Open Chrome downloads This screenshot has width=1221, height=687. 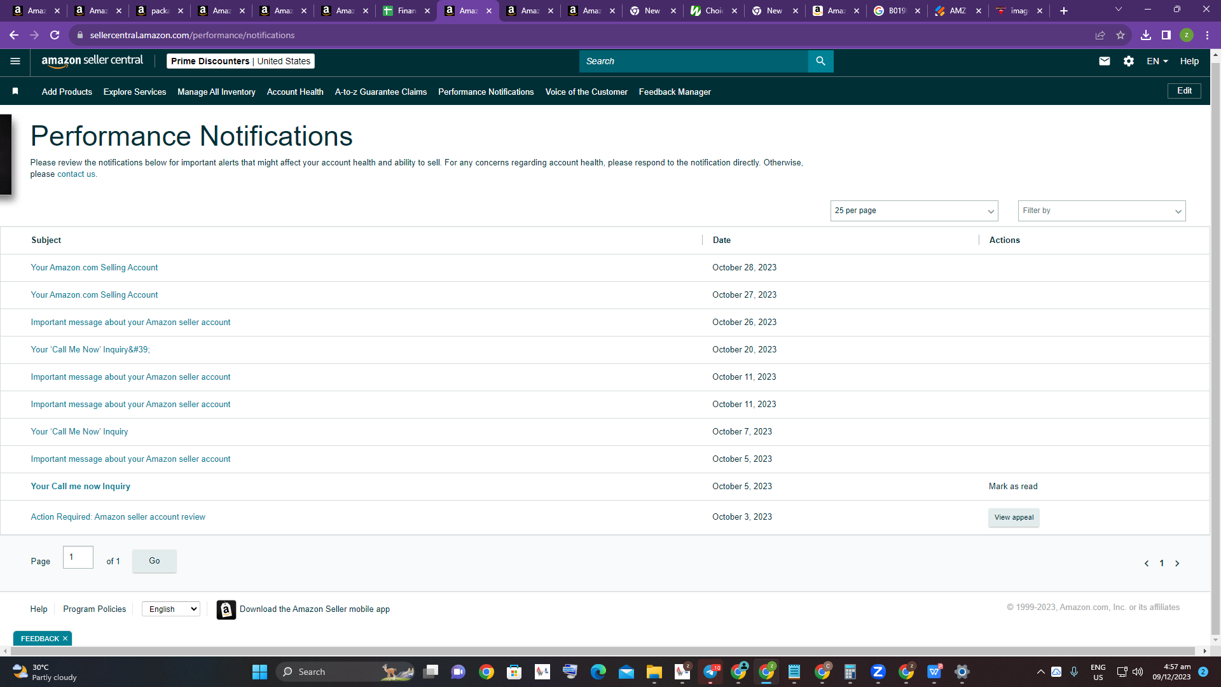[x=1146, y=35]
